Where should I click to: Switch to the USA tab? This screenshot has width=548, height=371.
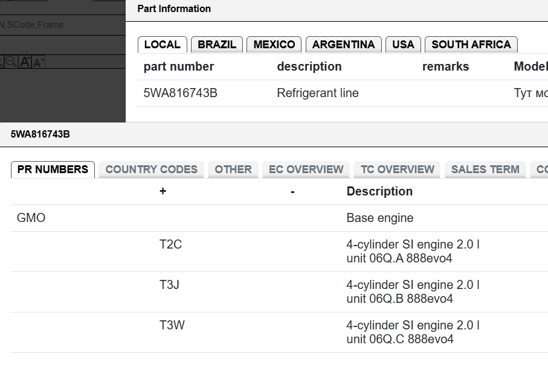(x=403, y=45)
